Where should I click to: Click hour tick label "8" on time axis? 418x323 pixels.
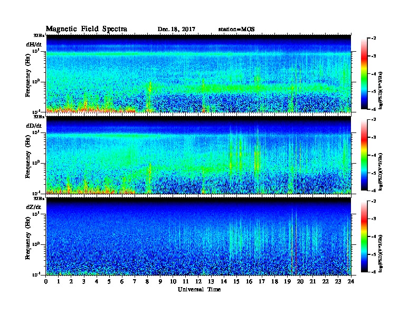click(x=147, y=281)
